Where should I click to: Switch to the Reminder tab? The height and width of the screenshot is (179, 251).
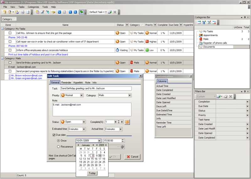(66, 82)
